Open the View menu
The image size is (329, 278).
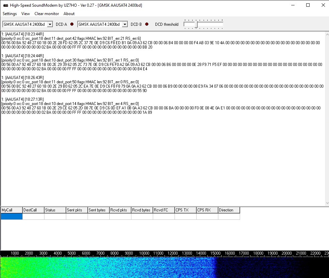(x=25, y=14)
